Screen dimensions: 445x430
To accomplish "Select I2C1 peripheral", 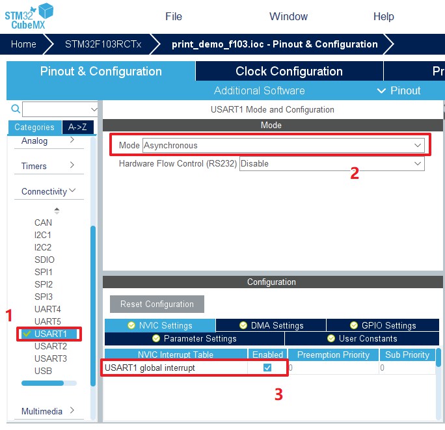I will coord(42,235).
